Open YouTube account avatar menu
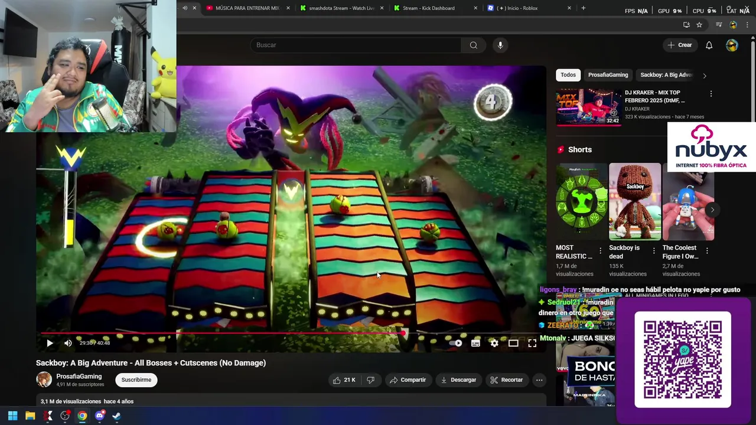This screenshot has height=425, width=756. (x=732, y=45)
